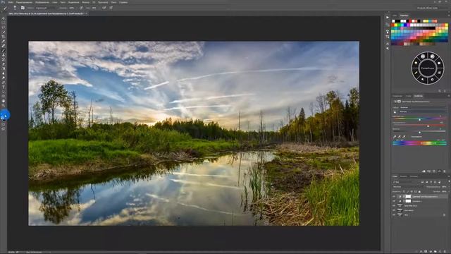Select the Gradient tool
Image resolution: width=451 pixels, height=254 pixels.
click(3, 69)
